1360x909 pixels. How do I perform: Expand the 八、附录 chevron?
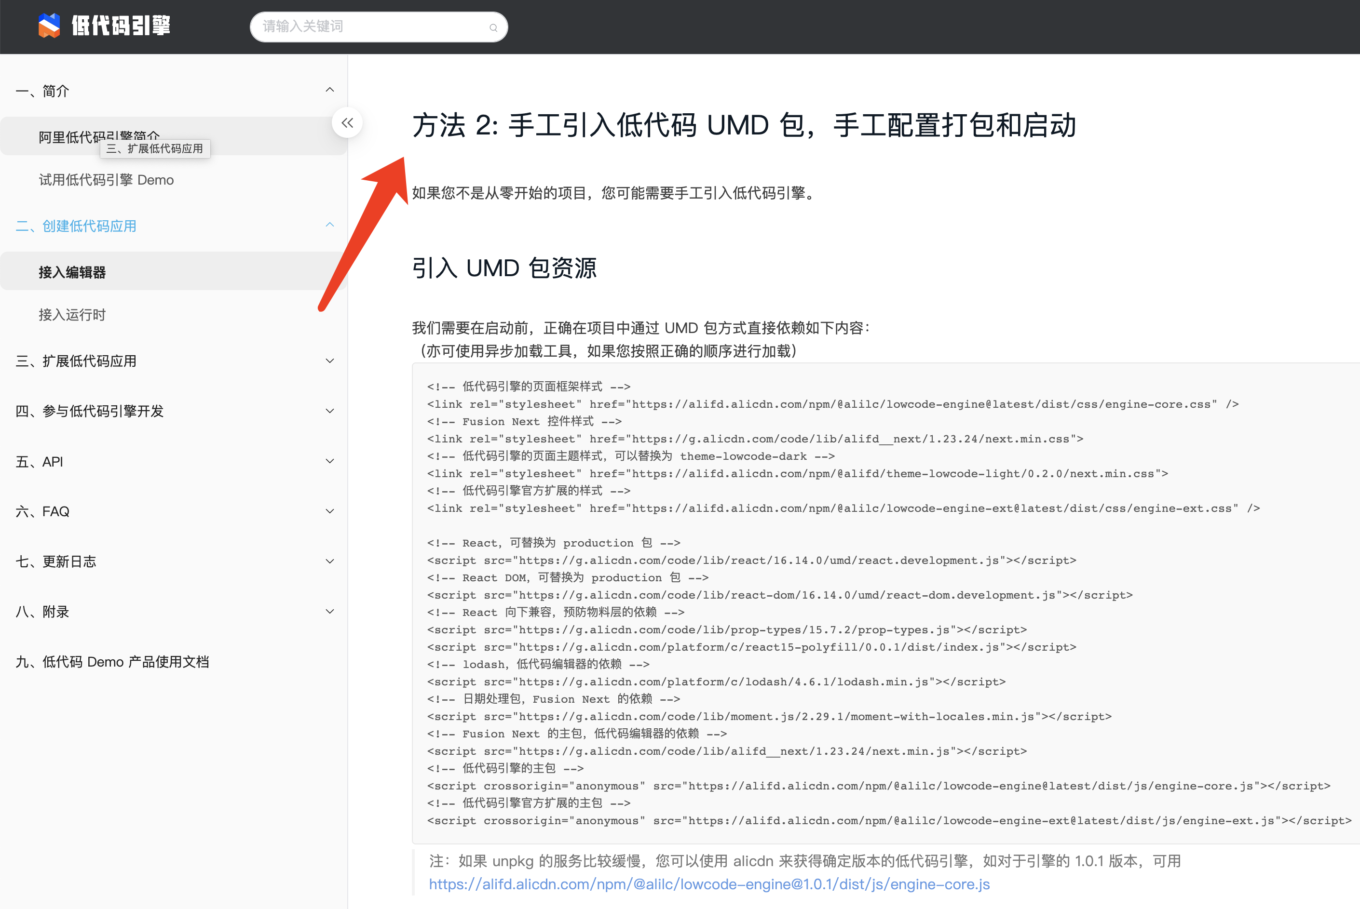point(329,611)
